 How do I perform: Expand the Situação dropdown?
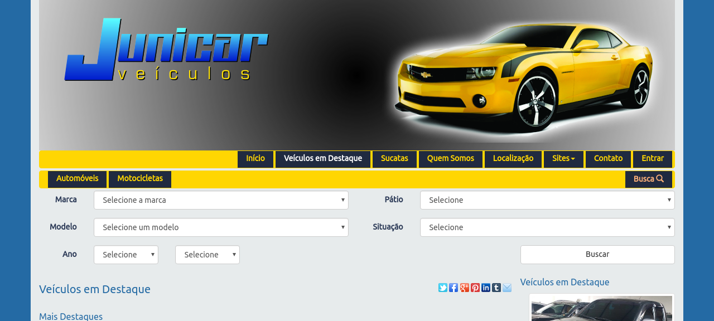click(547, 227)
